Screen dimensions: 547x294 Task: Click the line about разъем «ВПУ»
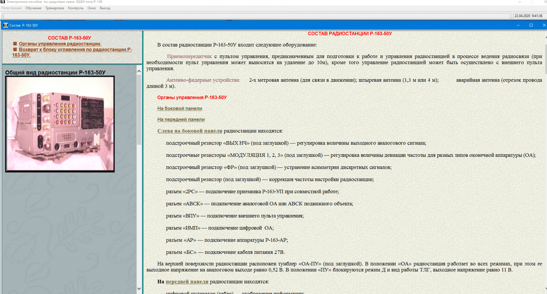[x=235, y=216]
